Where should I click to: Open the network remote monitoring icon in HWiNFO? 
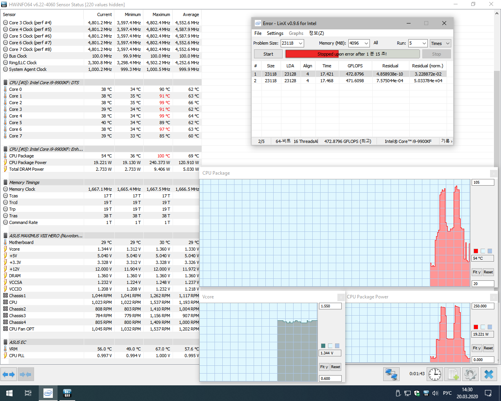(391, 374)
